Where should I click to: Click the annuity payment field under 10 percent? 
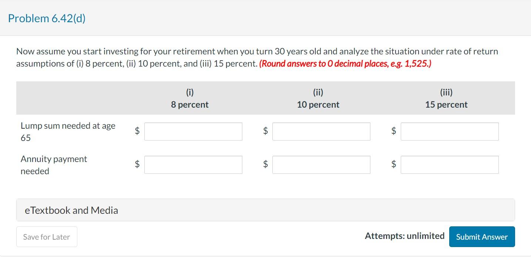click(x=321, y=165)
